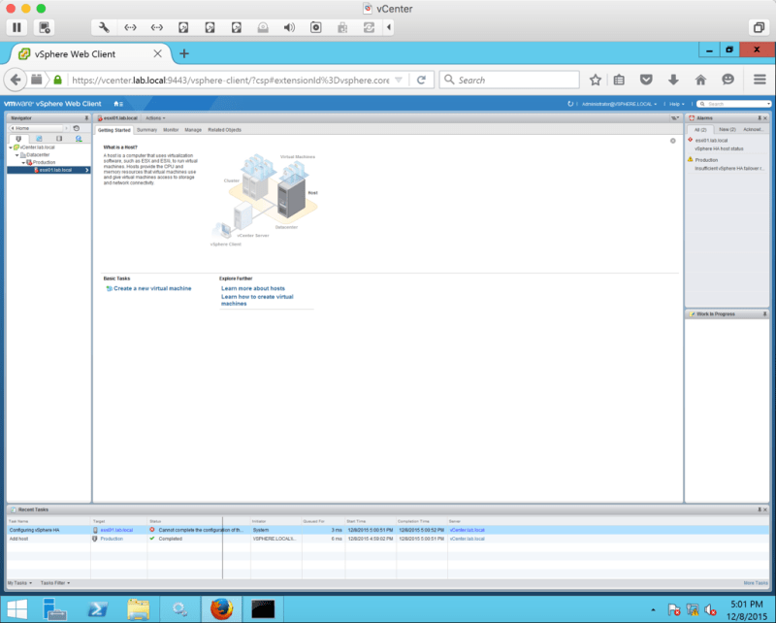776x623 pixels.
Task: Collapse the Datacenter tree node
Action: tap(16, 154)
